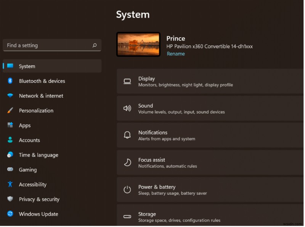
Task: Click the Bluetooth icon in sidebar
Action: tap(10, 81)
